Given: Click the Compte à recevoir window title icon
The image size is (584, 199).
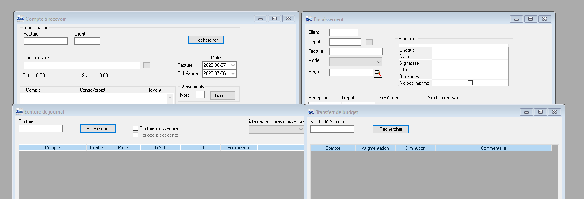Looking at the screenshot, I should coord(21,19).
